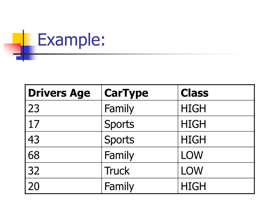Click the blue square in title decoration

26,53
